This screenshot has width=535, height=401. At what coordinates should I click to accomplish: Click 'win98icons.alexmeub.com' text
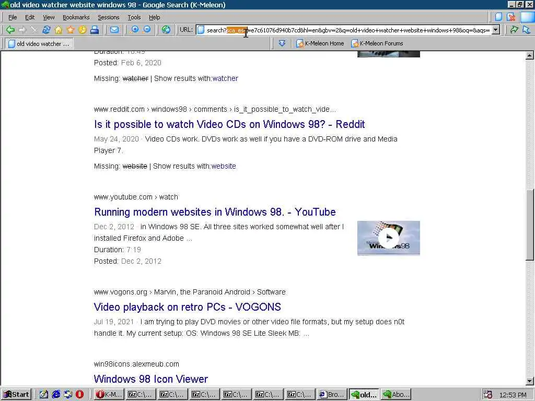click(136, 364)
